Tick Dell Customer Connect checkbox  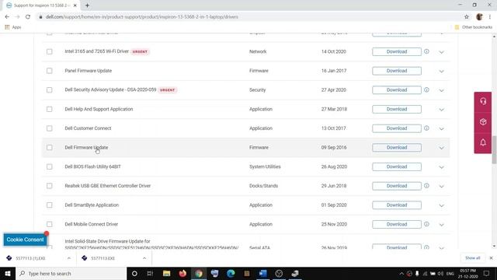click(50, 128)
